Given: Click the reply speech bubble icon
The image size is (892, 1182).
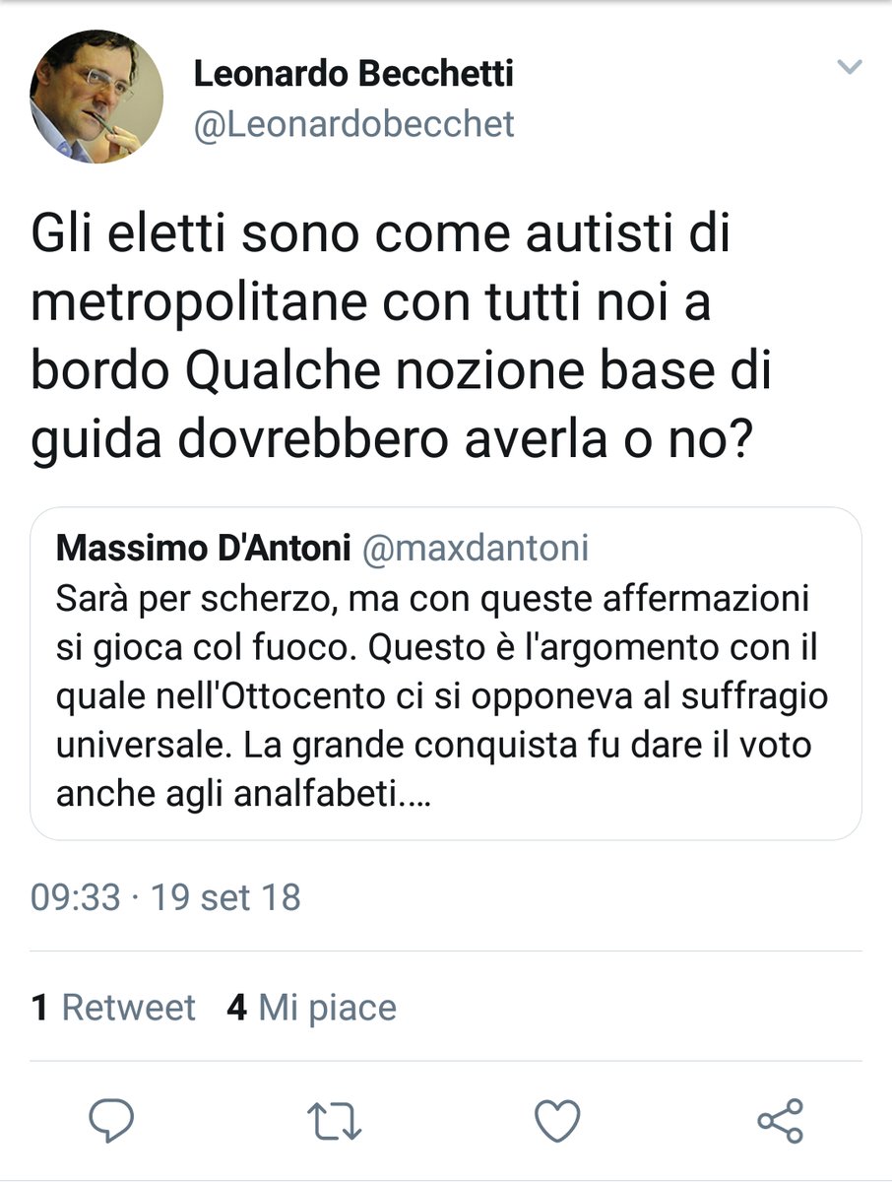Looking at the screenshot, I should click(x=111, y=1122).
